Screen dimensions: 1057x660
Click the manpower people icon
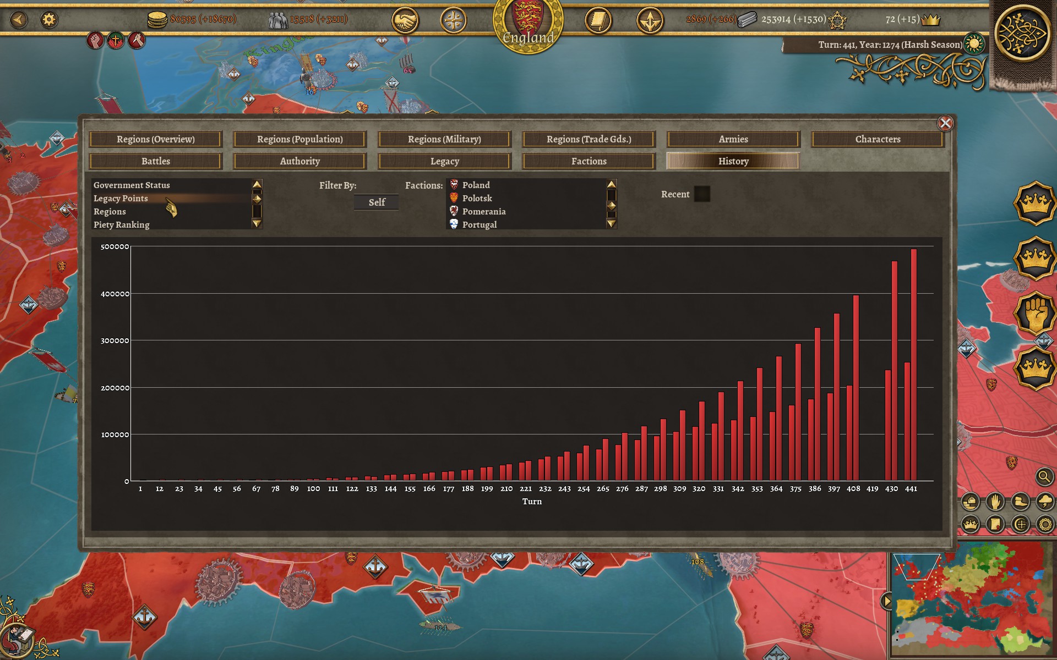[277, 20]
